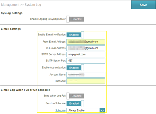Open the Schedule link
The image size is (156, 114).
[61, 111]
